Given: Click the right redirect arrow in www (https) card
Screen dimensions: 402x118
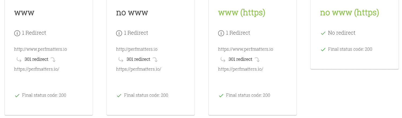Looking at the screenshot, I should [257, 59].
